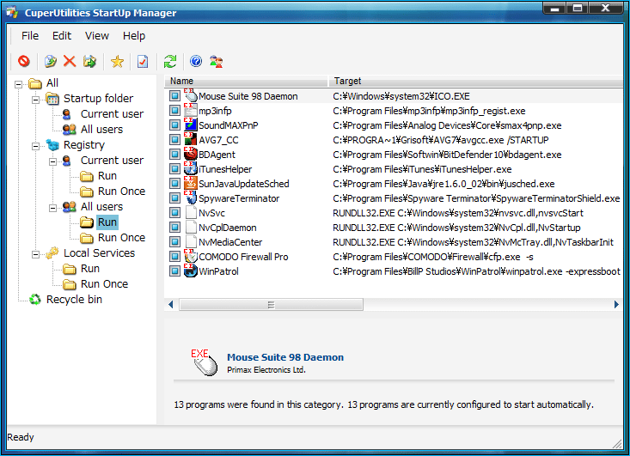Image resolution: width=630 pixels, height=456 pixels.
Task: Collapse the Registry tree node
Action: click(35, 146)
